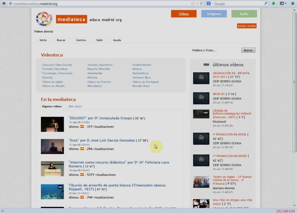This screenshot has height=213, width=297.
Task: Switch to the Imágenes section button
Action: pos(214,14)
